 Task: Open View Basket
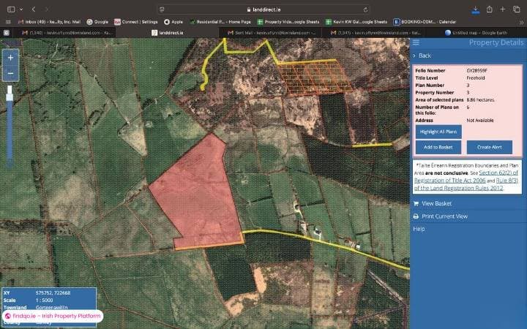click(x=436, y=203)
